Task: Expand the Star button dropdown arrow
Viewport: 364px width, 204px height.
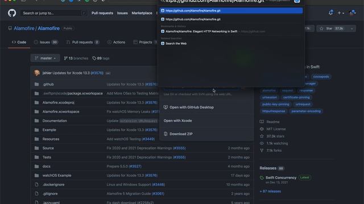Action: click(x=351, y=28)
